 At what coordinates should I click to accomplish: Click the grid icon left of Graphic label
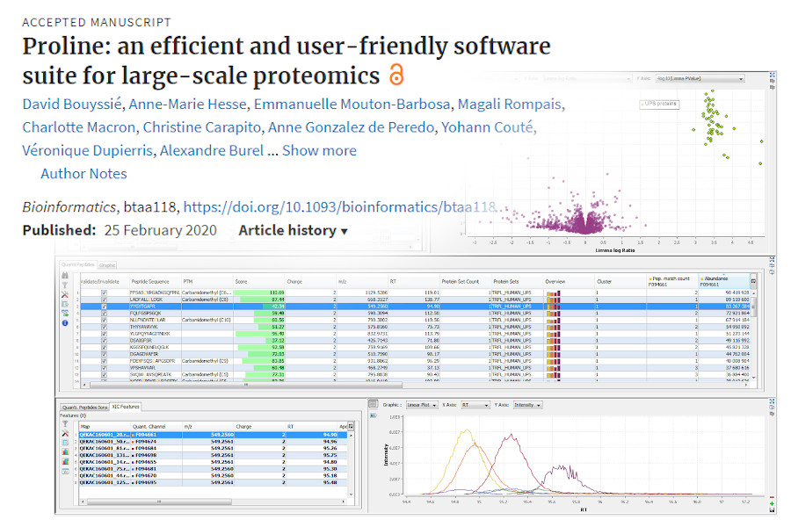pyautogui.click(x=373, y=404)
